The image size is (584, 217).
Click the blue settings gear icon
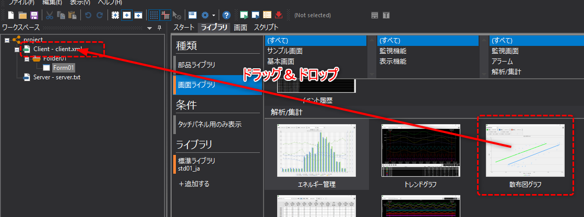tap(205, 15)
